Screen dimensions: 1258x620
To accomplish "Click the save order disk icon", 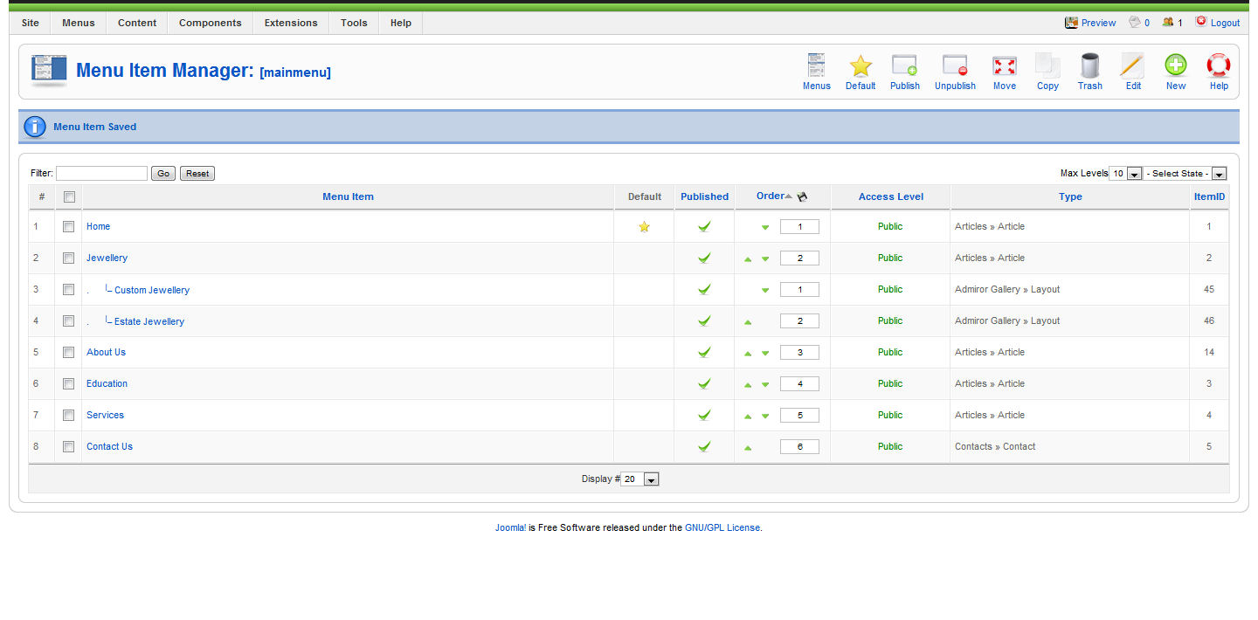I will (802, 196).
